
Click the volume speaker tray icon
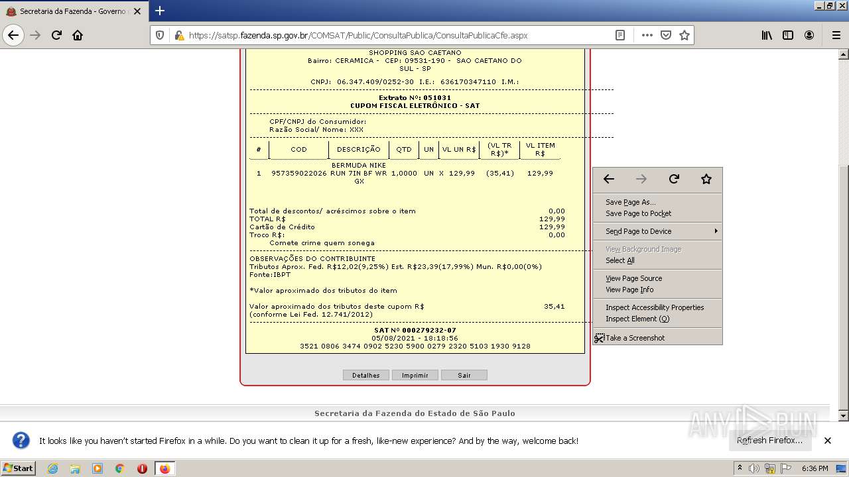point(755,468)
